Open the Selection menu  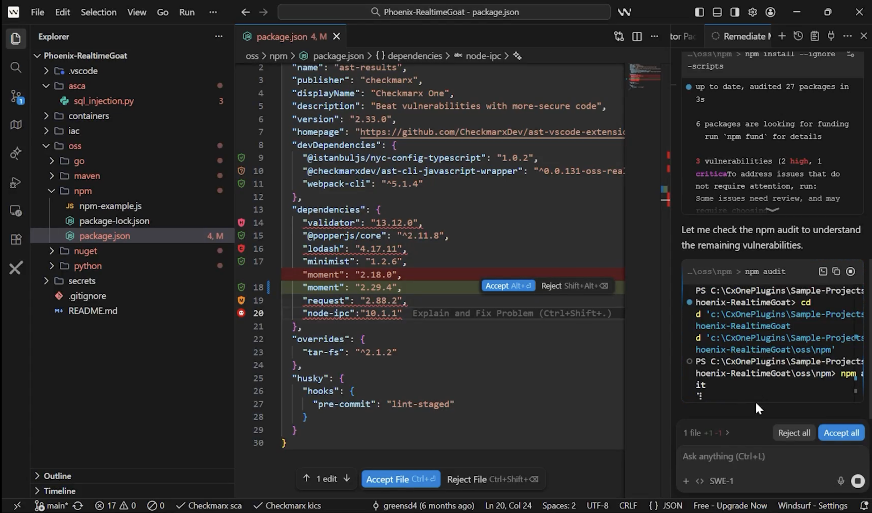(98, 12)
